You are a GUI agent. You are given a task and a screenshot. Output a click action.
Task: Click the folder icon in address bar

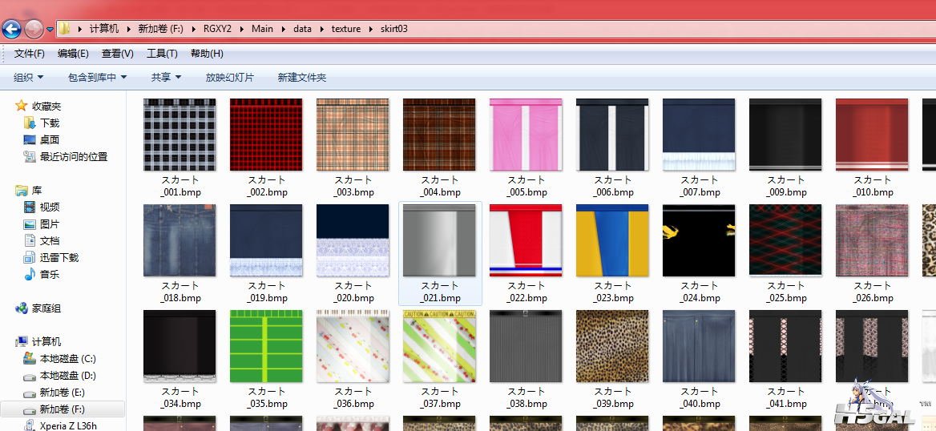64,28
